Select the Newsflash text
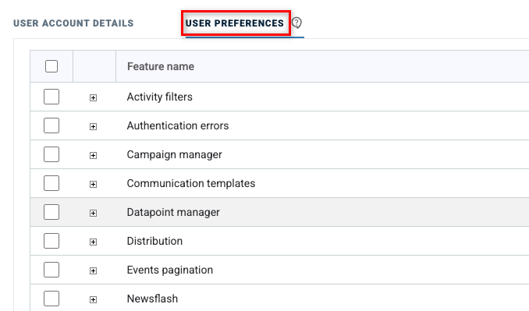 [x=152, y=299]
